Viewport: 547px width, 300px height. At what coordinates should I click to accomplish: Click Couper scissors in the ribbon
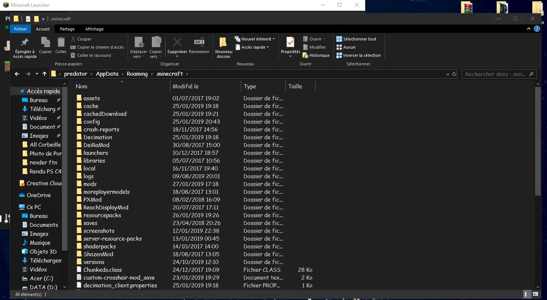click(x=81, y=39)
